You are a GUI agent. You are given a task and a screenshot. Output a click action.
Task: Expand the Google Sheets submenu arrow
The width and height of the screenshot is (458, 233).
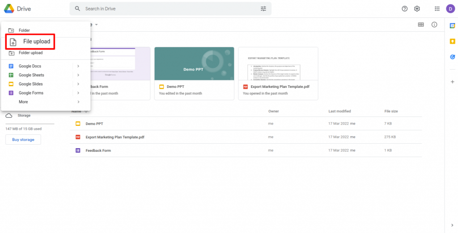pyautogui.click(x=78, y=75)
